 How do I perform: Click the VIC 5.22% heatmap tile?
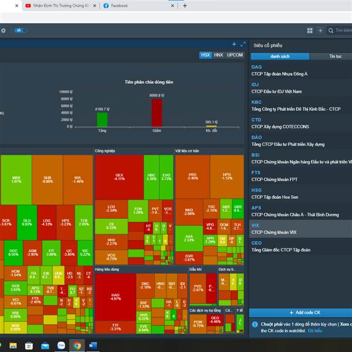pyautogui.click(x=85, y=253)
